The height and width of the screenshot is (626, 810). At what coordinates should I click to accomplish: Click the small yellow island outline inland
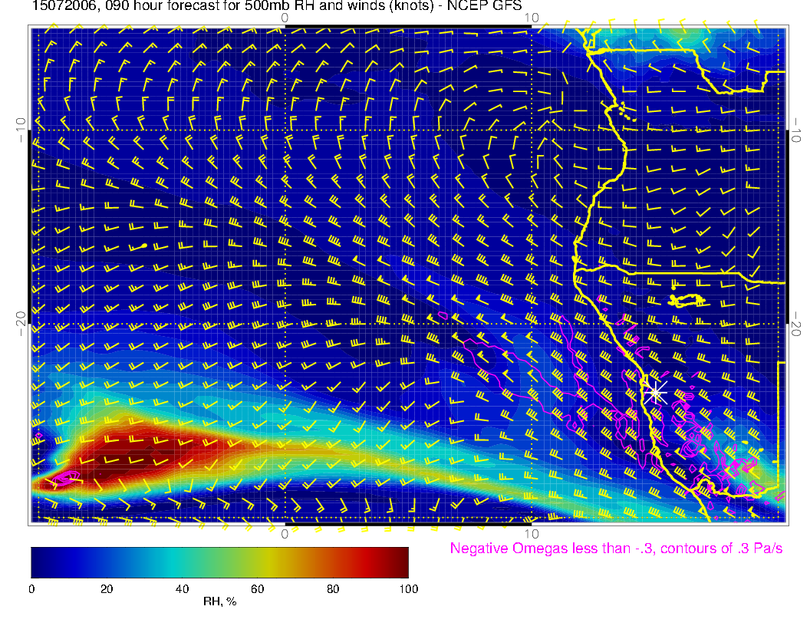687,300
